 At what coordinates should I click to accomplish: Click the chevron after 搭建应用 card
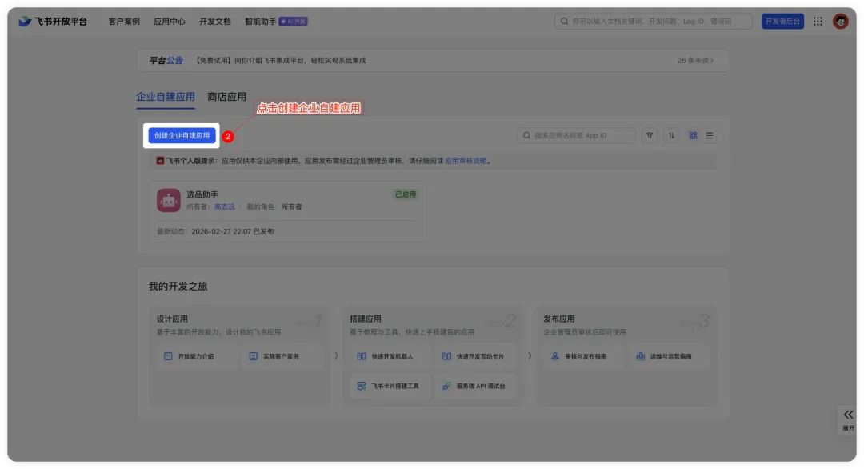pyautogui.click(x=530, y=356)
